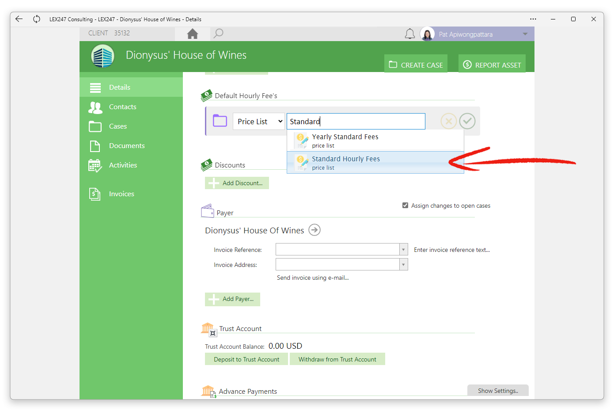Image resolution: width=614 pixels, height=411 pixels.
Task: Open the user menu arrow beside Pat Apiwongpattara
Action: point(525,34)
